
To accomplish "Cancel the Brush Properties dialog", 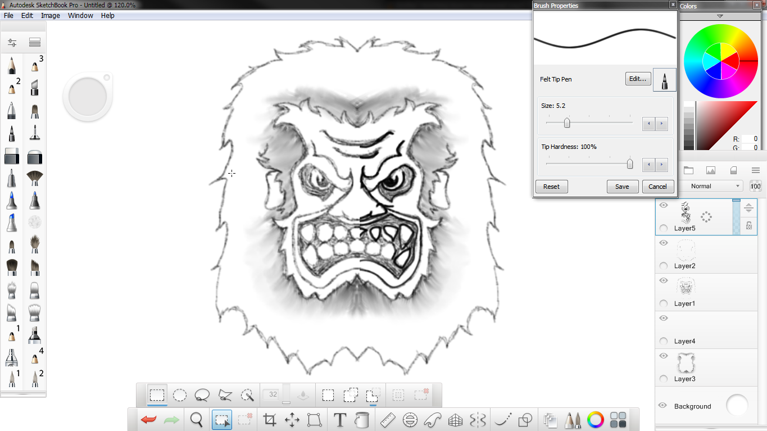I will (x=657, y=187).
